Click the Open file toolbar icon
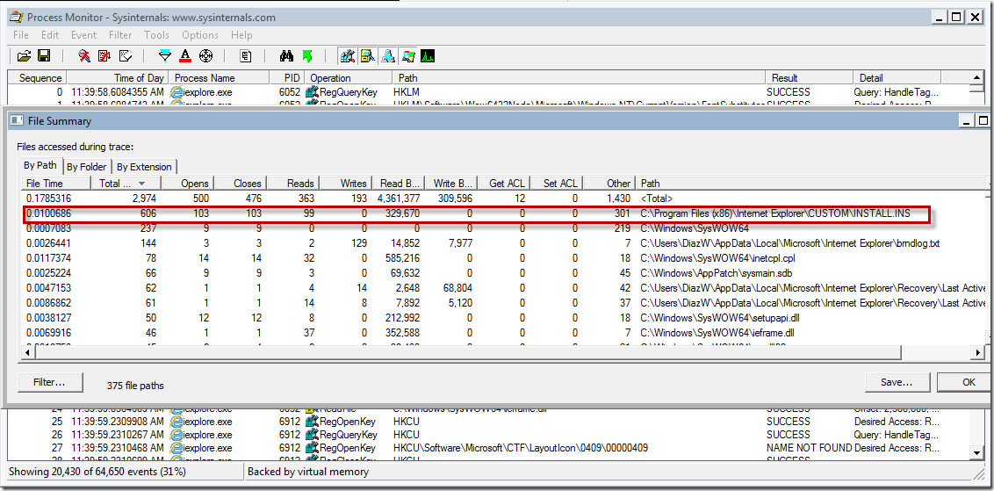Screen dimensions: 994x491 tap(24, 56)
